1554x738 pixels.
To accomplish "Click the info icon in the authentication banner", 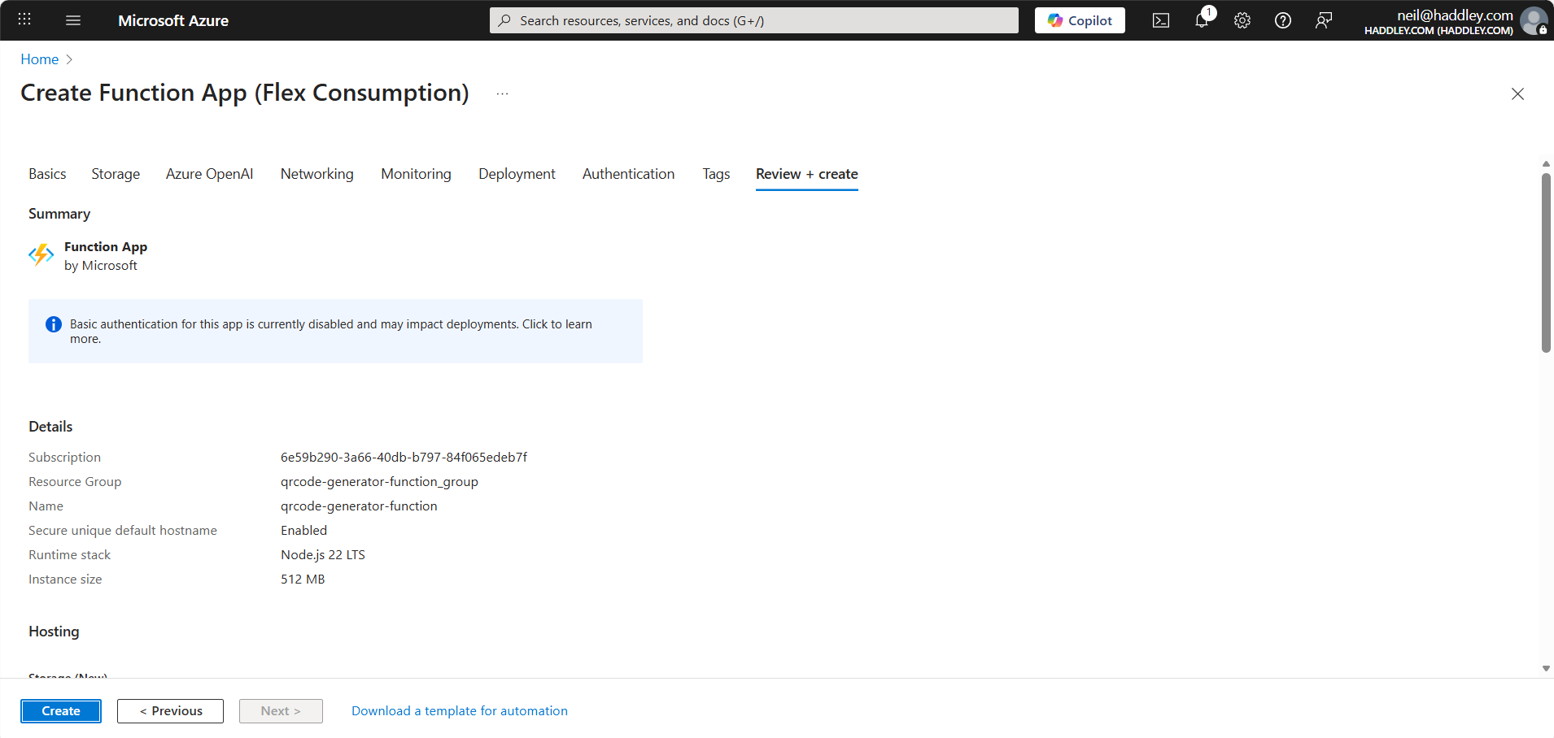I will point(53,323).
